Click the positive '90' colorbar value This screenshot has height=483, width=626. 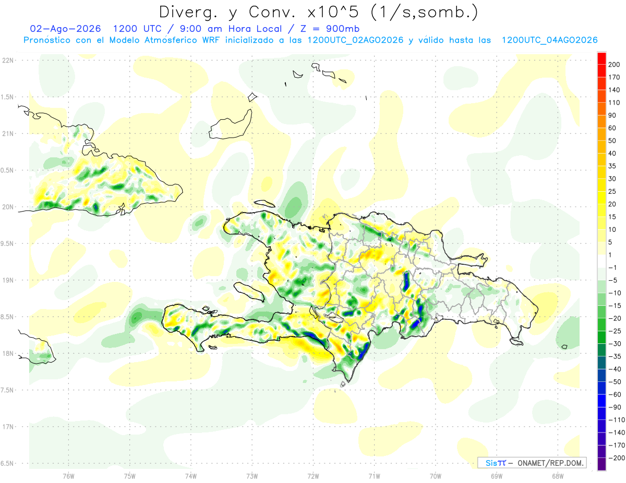pyautogui.click(x=613, y=116)
